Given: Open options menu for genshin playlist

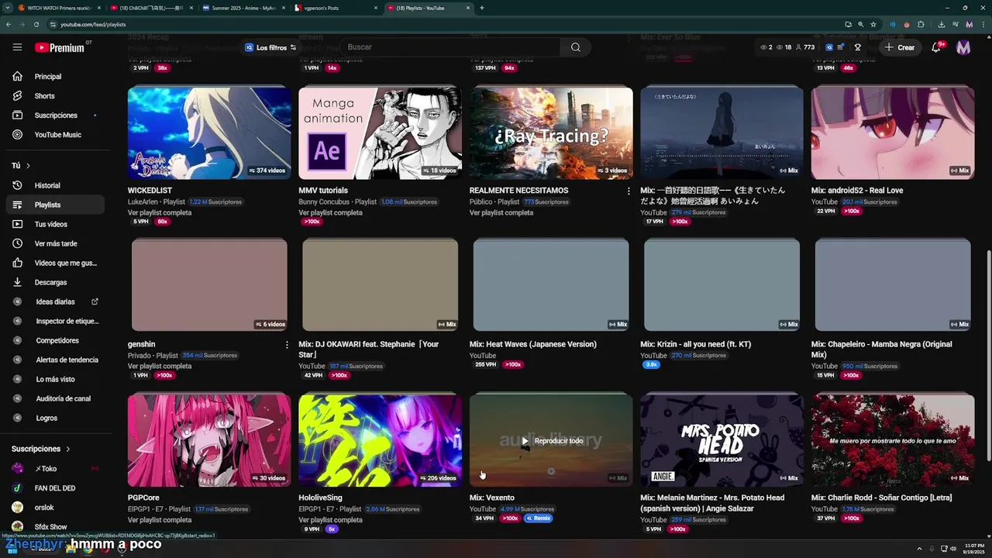Looking at the screenshot, I should [287, 344].
